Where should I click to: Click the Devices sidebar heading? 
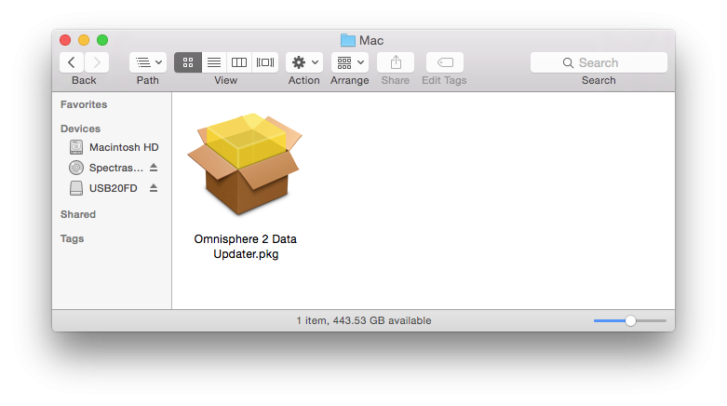(80, 129)
